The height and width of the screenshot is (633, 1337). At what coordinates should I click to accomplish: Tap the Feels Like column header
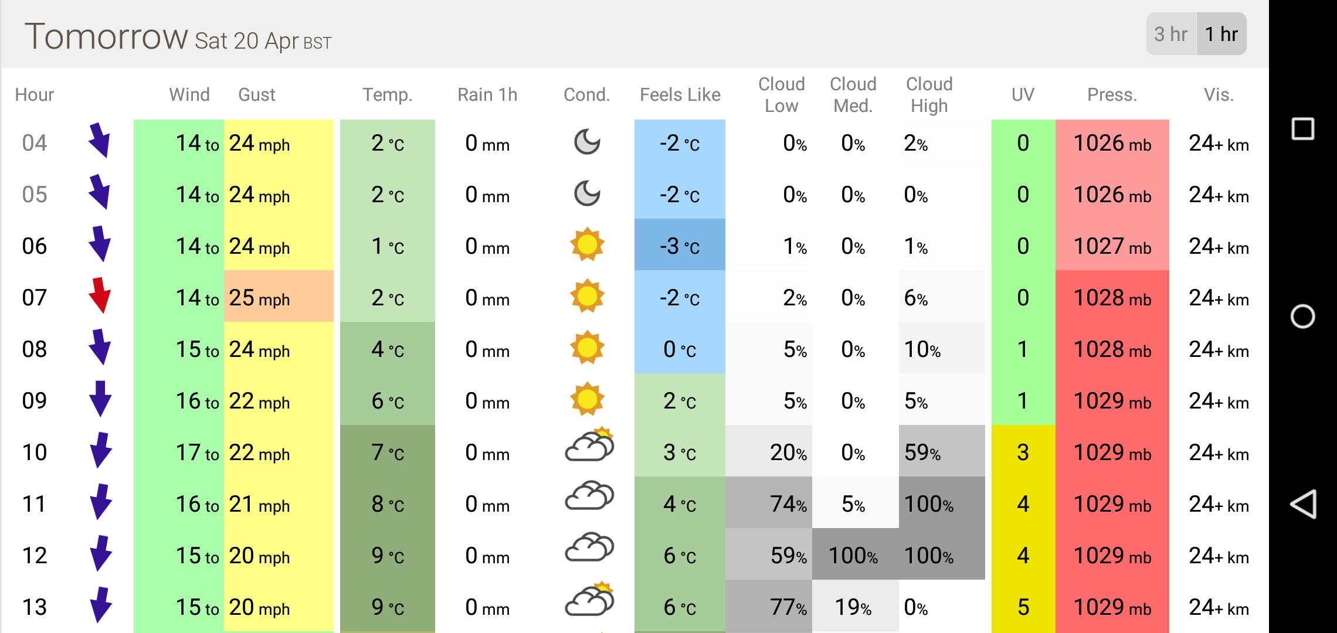680,95
